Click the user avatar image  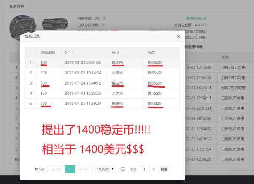pos(24,26)
